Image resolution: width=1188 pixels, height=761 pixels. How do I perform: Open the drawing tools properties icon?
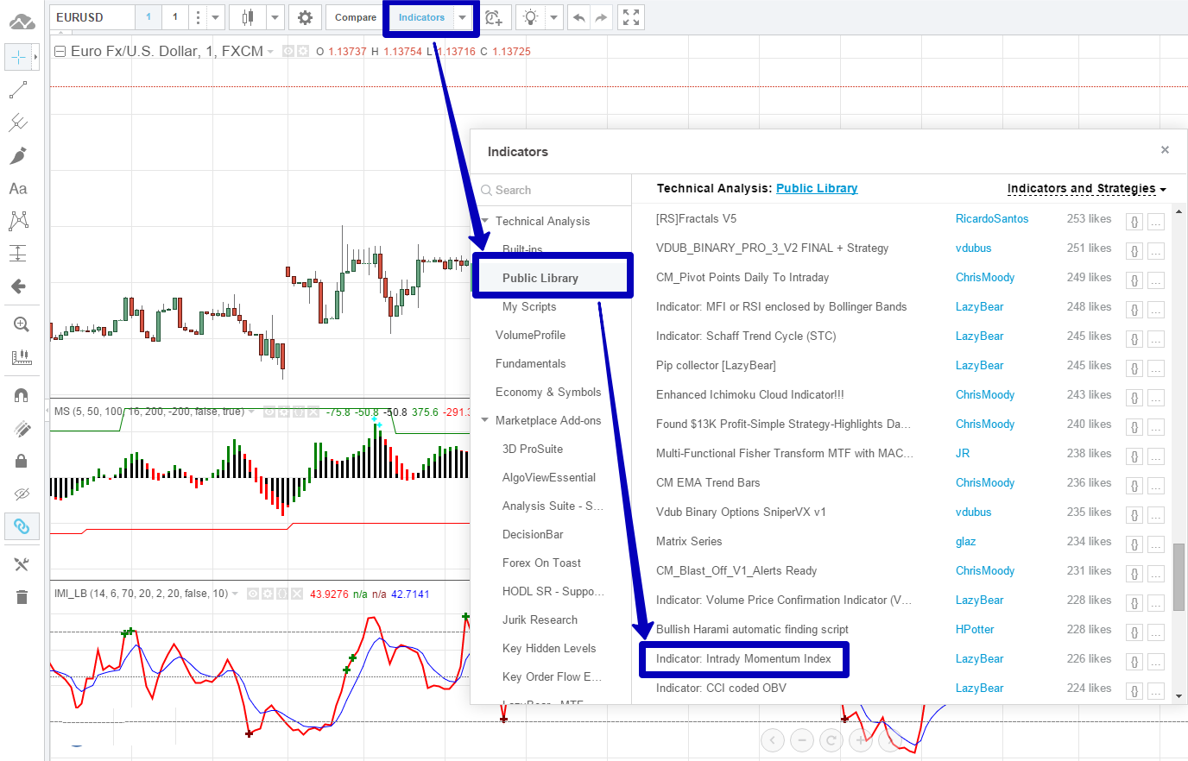point(22,564)
